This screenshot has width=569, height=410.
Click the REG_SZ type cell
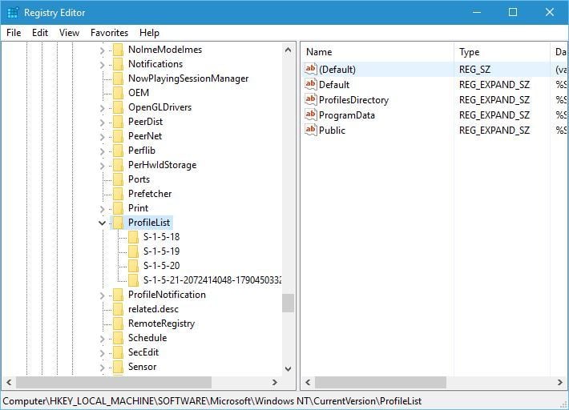click(474, 69)
